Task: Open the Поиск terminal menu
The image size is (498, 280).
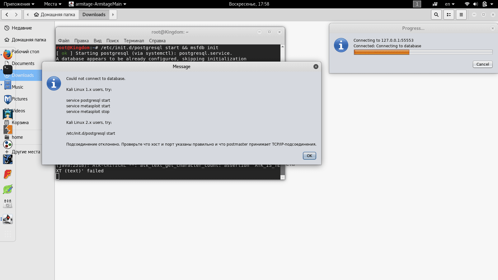Action: point(113,41)
